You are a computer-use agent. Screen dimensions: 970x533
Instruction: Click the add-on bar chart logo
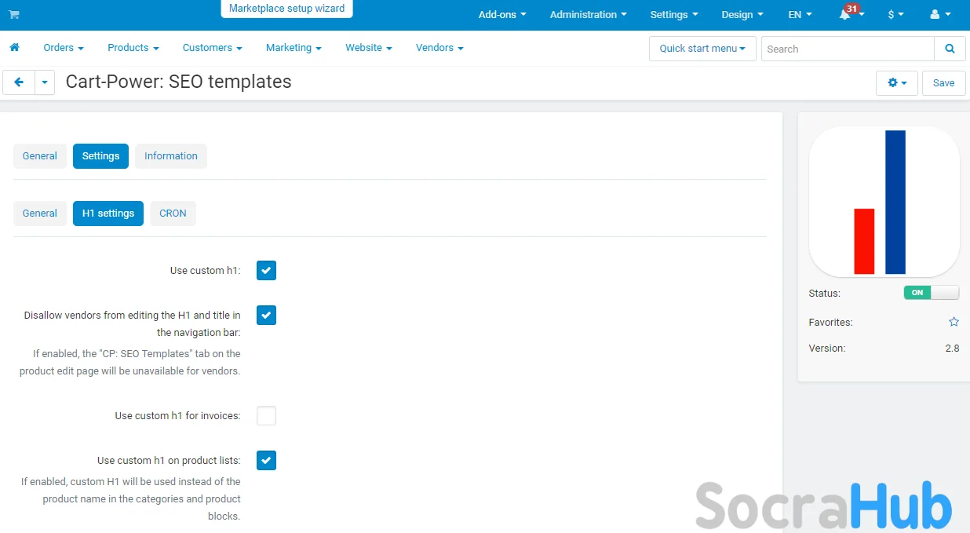tap(884, 202)
